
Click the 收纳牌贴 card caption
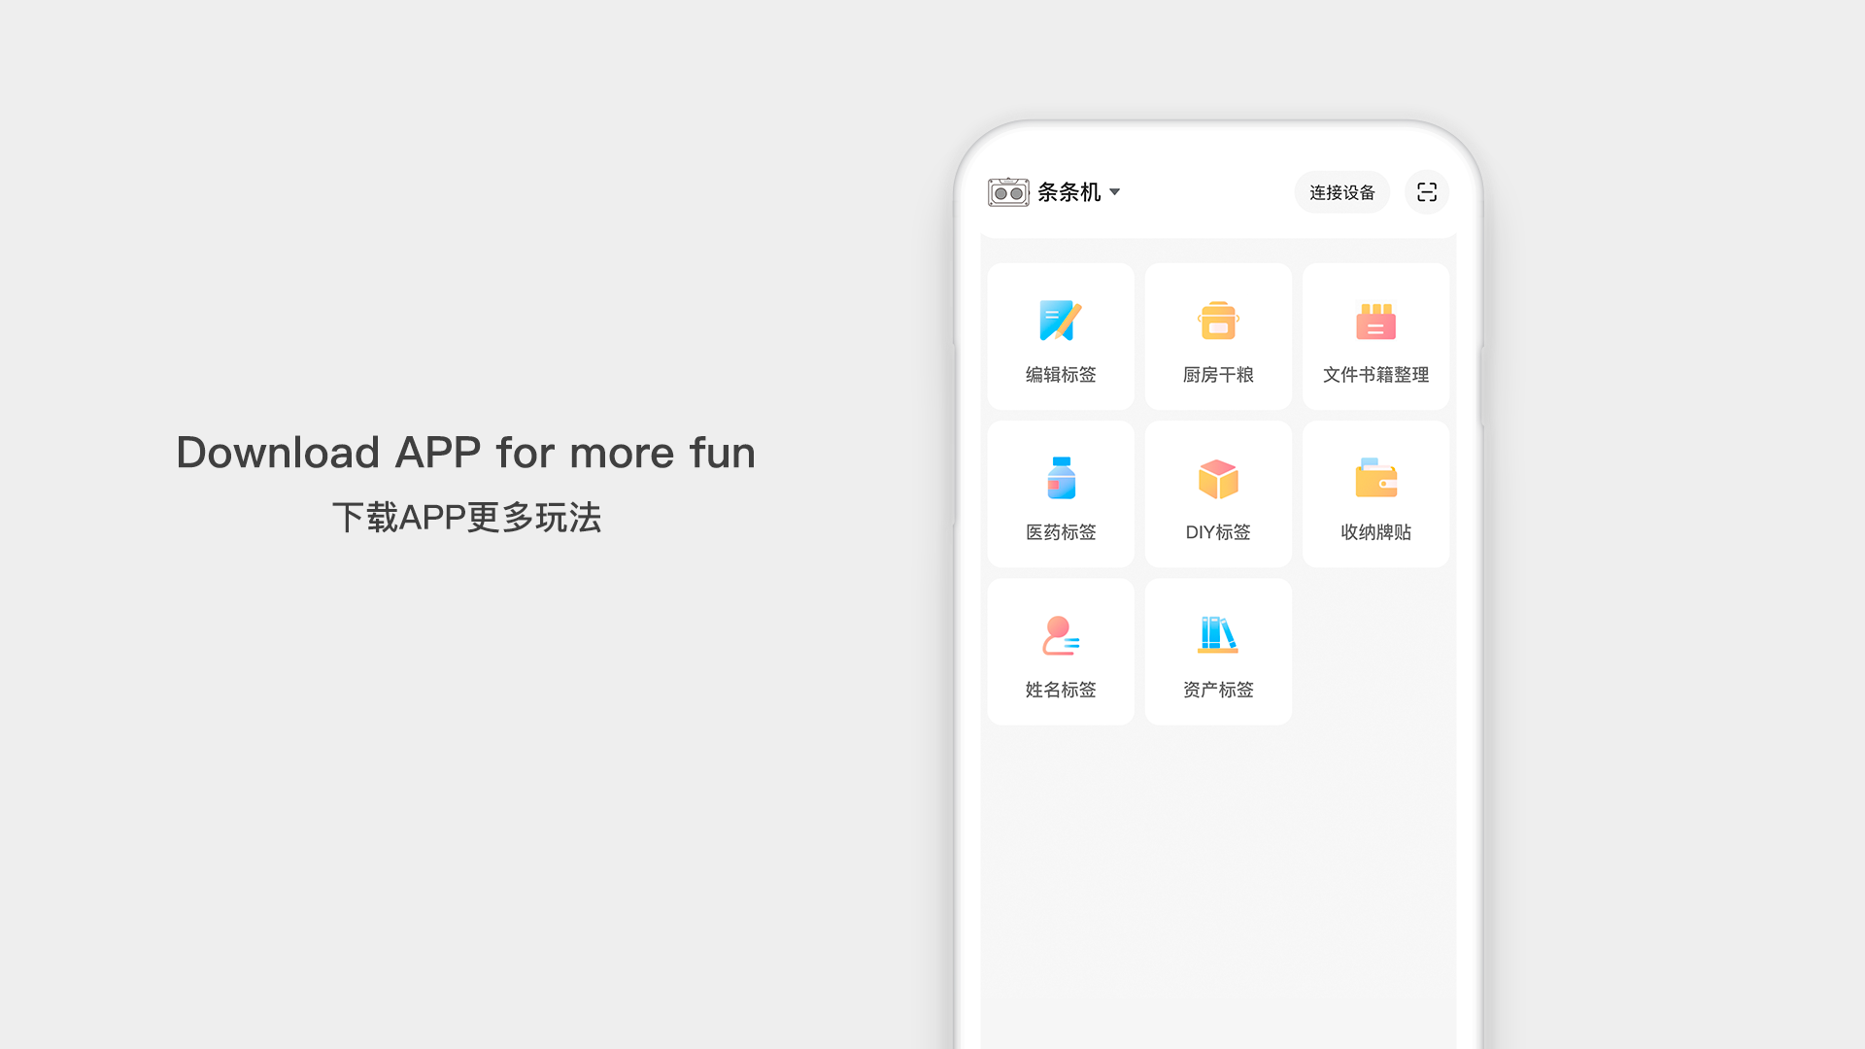coord(1375,532)
